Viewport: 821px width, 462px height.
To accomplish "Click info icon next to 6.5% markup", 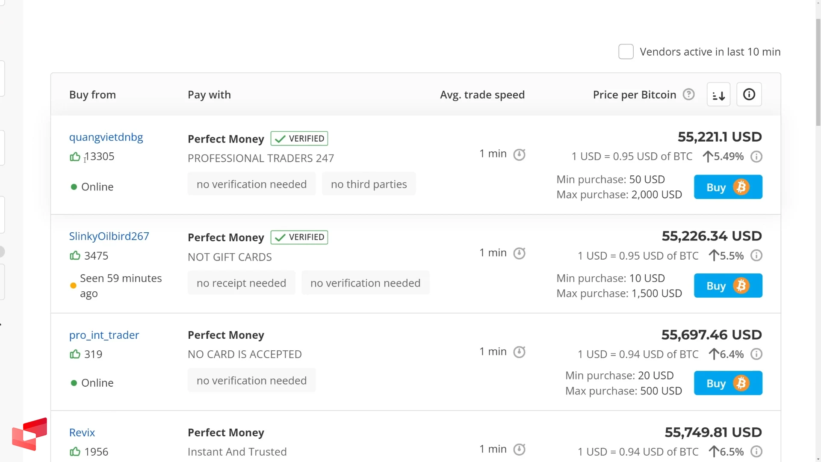I will point(756,452).
